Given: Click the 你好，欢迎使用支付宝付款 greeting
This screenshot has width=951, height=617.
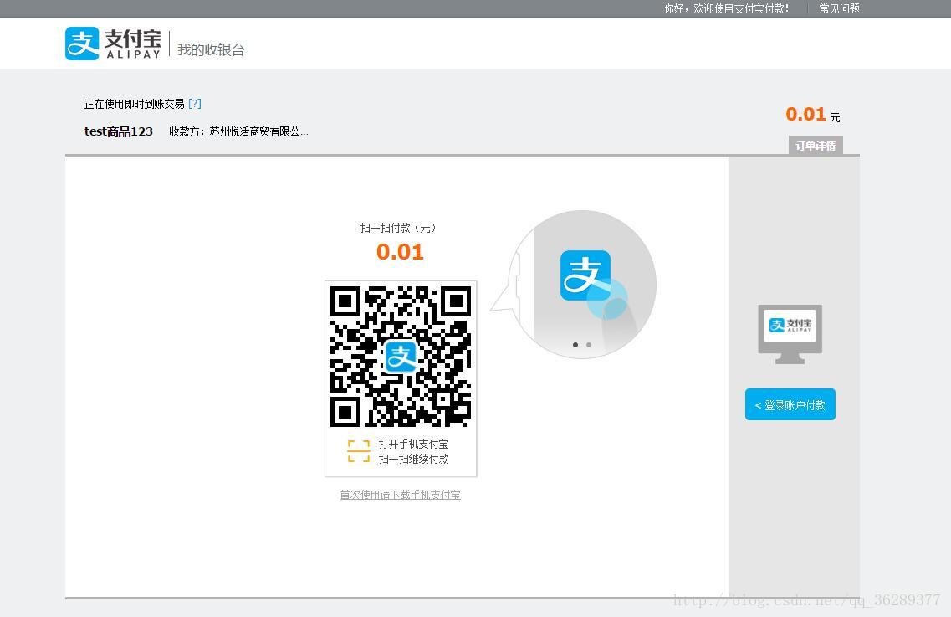Looking at the screenshot, I should click(727, 8).
